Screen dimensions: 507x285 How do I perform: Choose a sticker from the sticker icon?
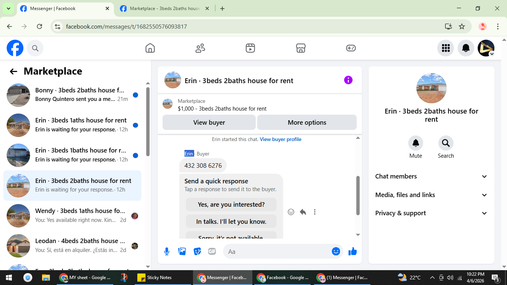coord(197,252)
